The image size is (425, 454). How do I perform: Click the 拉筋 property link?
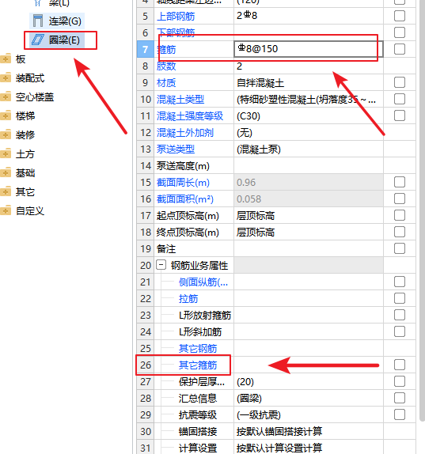pyautogui.click(x=188, y=298)
